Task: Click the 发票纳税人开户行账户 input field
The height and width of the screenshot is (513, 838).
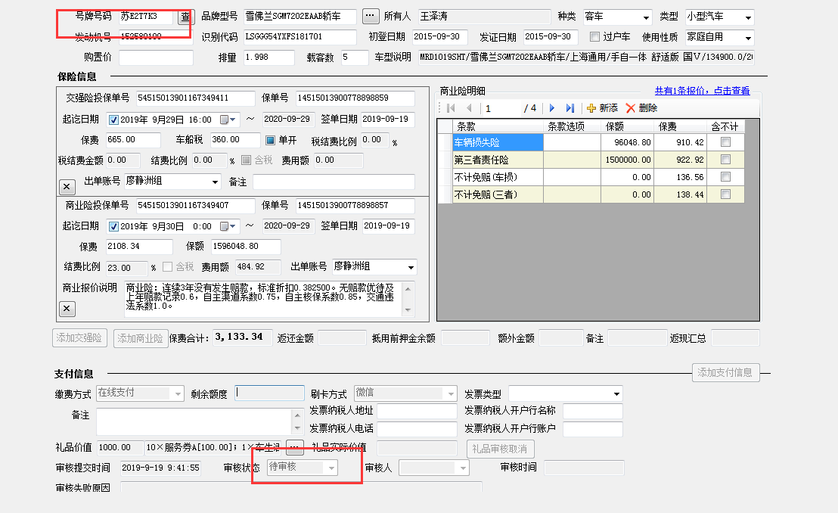Action: (593, 429)
